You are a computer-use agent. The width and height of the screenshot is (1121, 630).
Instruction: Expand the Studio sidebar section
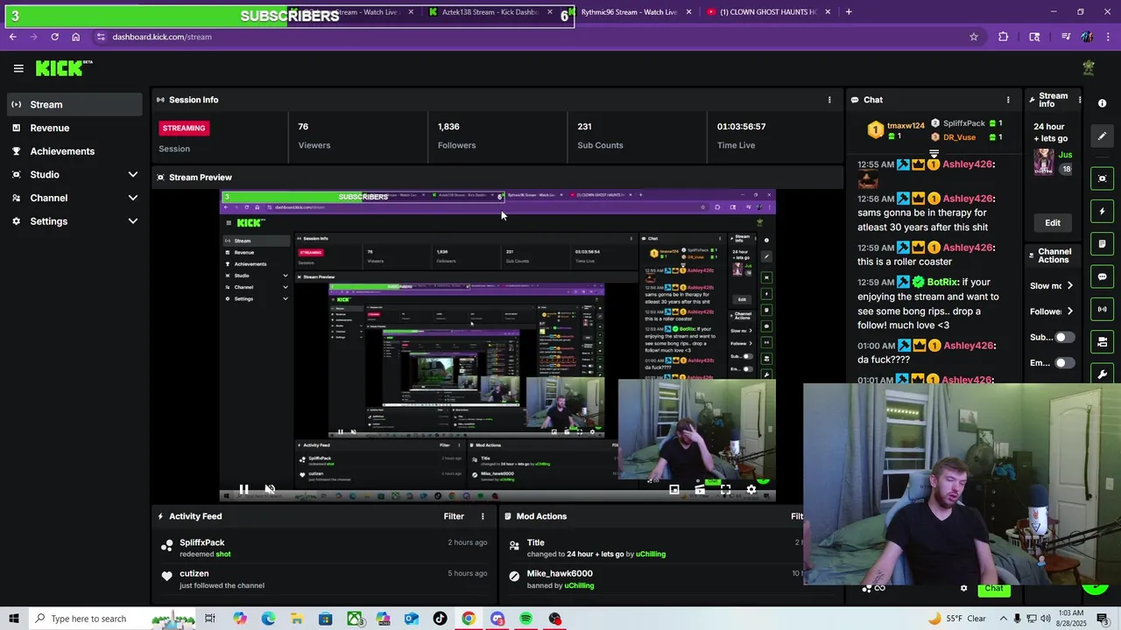74,174
